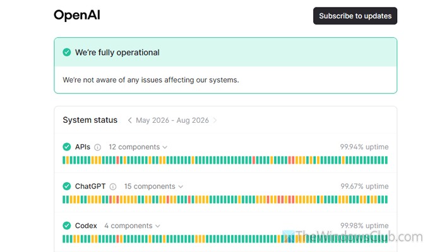Click the 99.98% uptime value for Codex

click(364, 226)
